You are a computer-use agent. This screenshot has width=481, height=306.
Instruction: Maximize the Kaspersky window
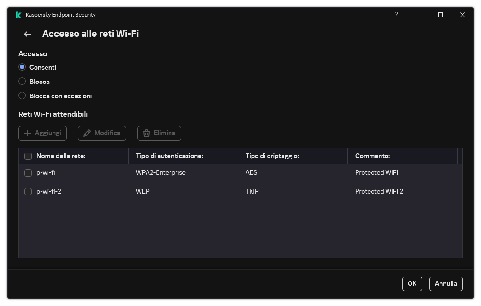coord(440,15)
